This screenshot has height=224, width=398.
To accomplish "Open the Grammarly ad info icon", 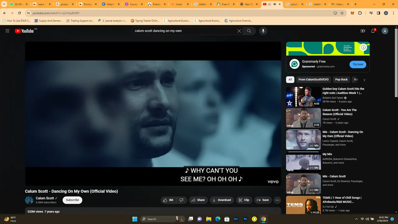I will click(363, 47).
